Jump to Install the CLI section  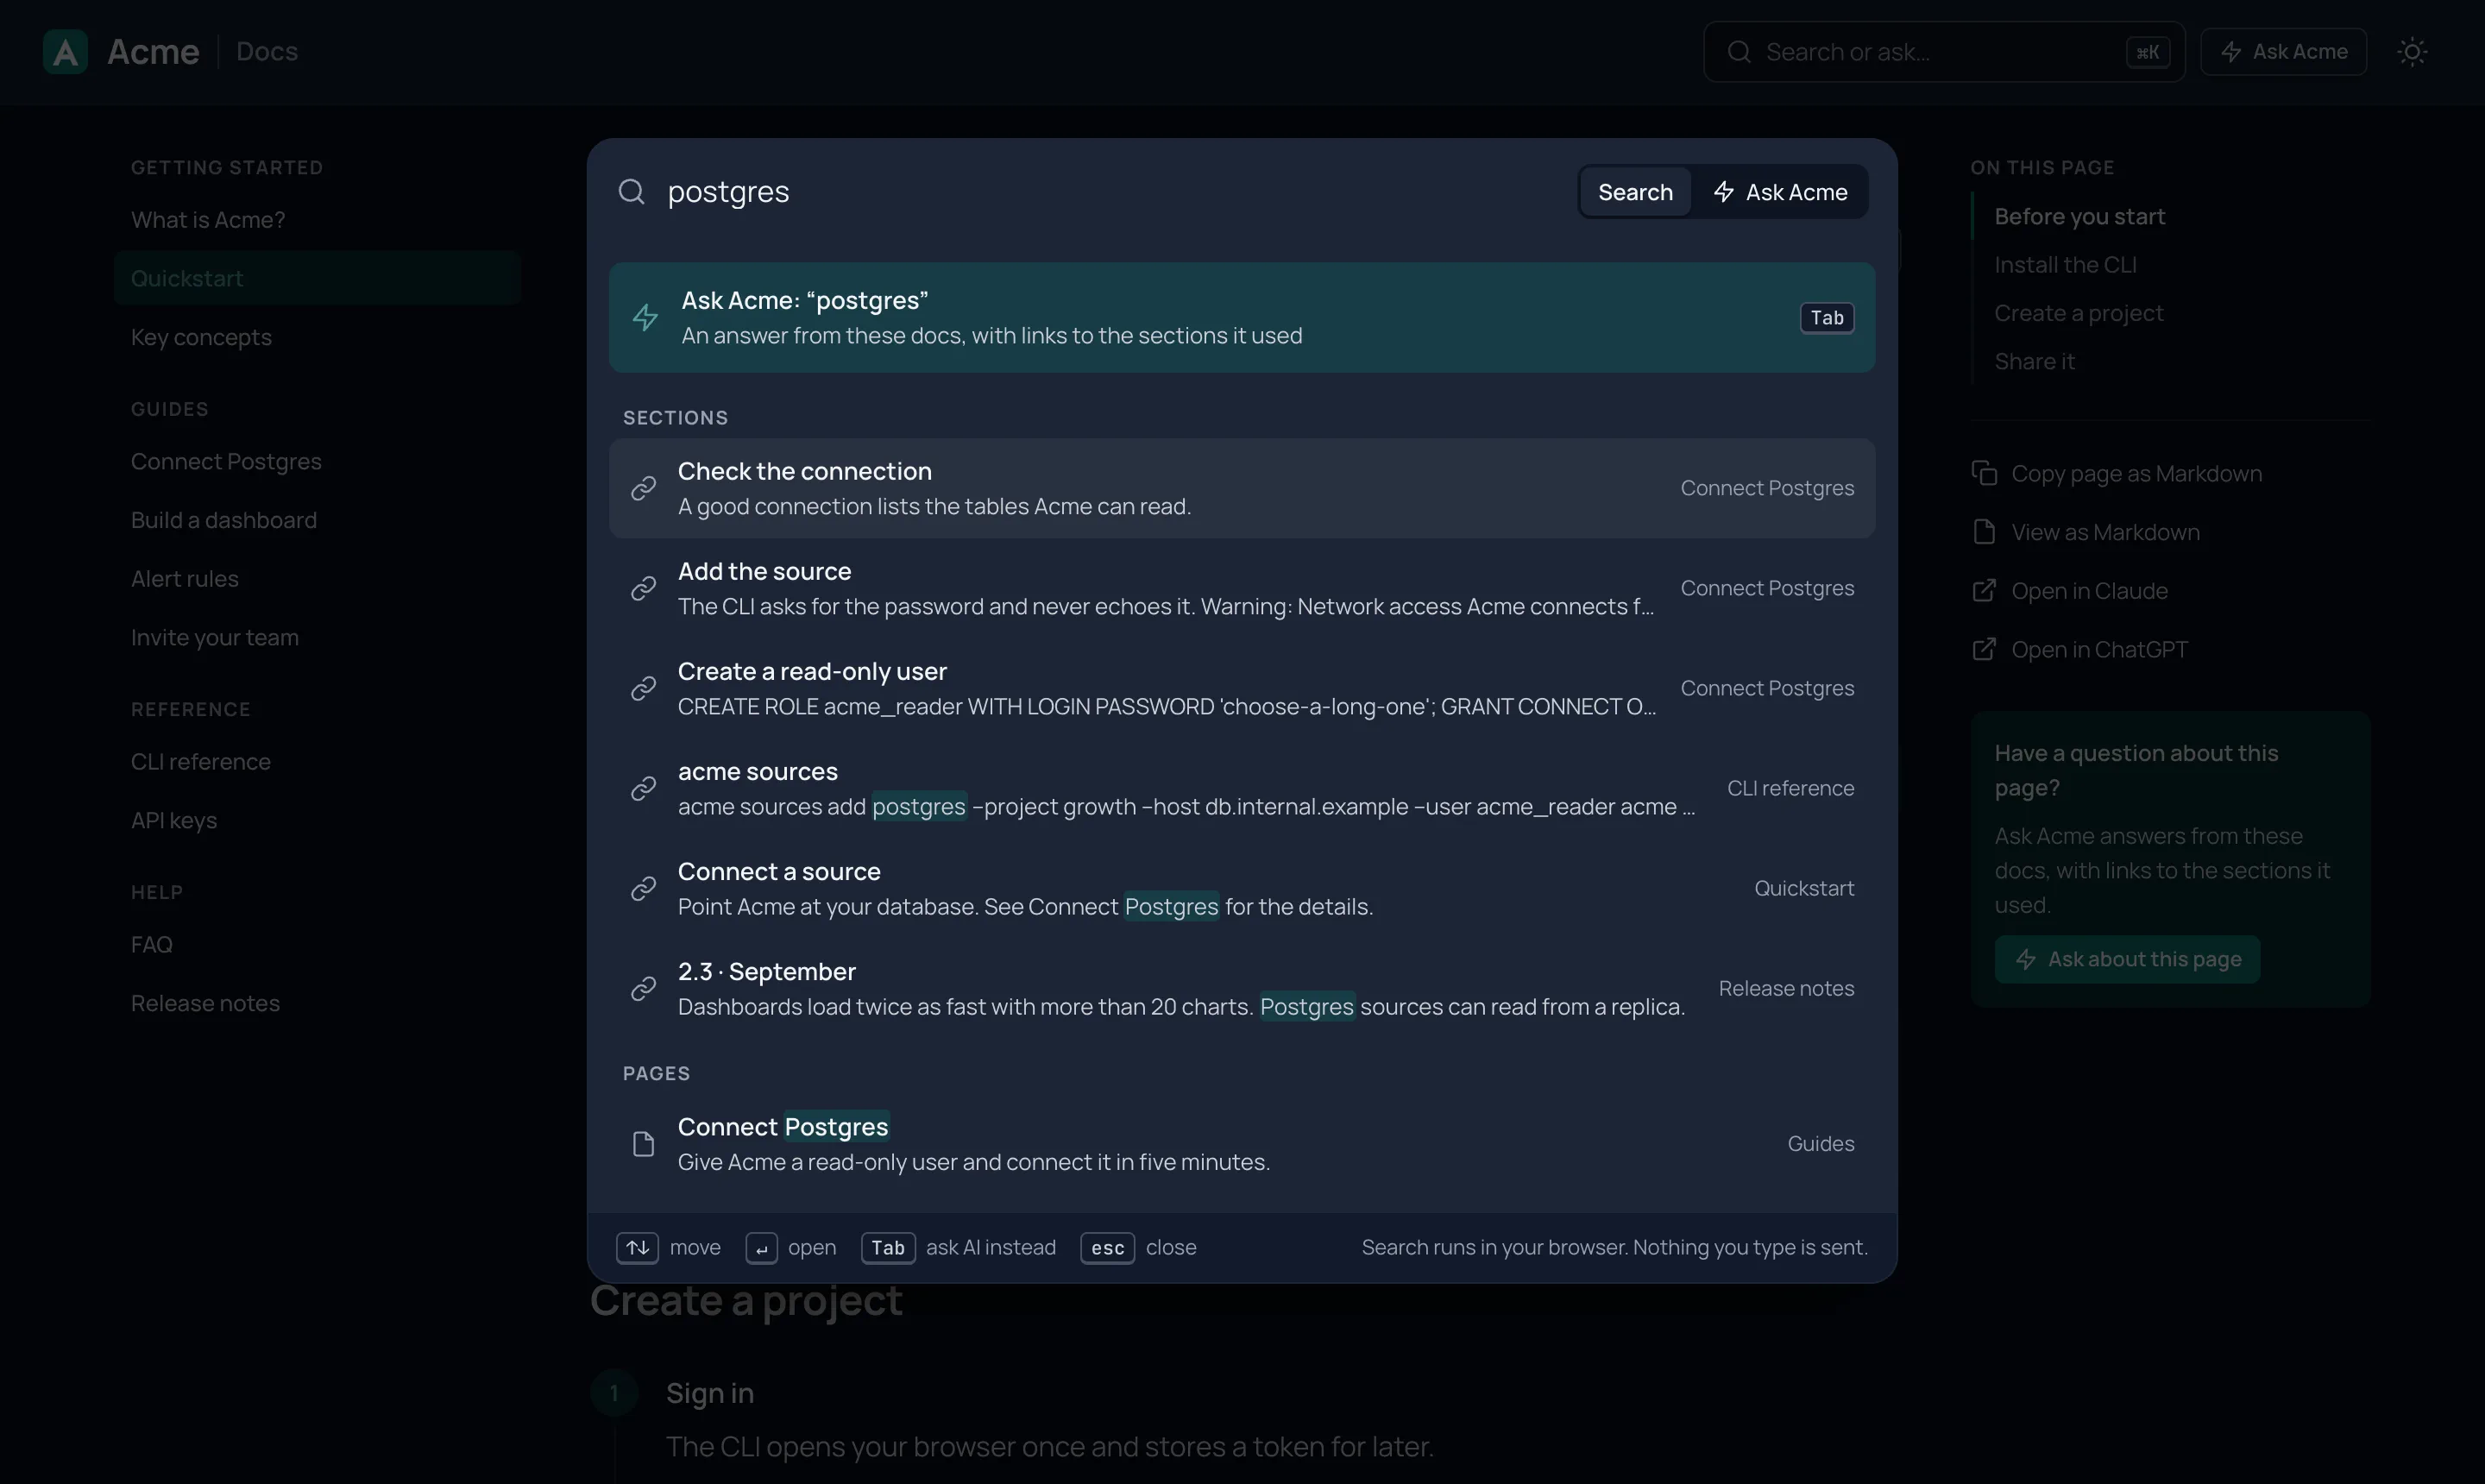2065,265
